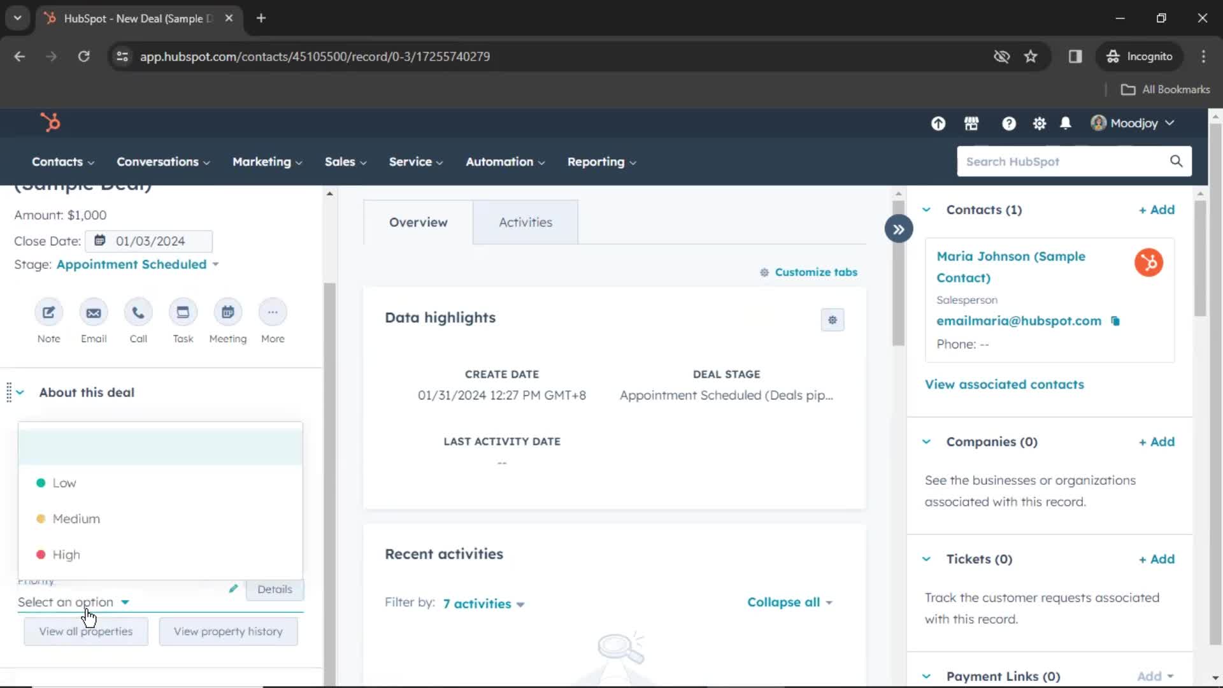
Task: Collapse the About this deal section
Action: 20,392
